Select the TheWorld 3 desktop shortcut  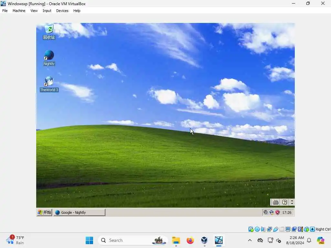49,84
